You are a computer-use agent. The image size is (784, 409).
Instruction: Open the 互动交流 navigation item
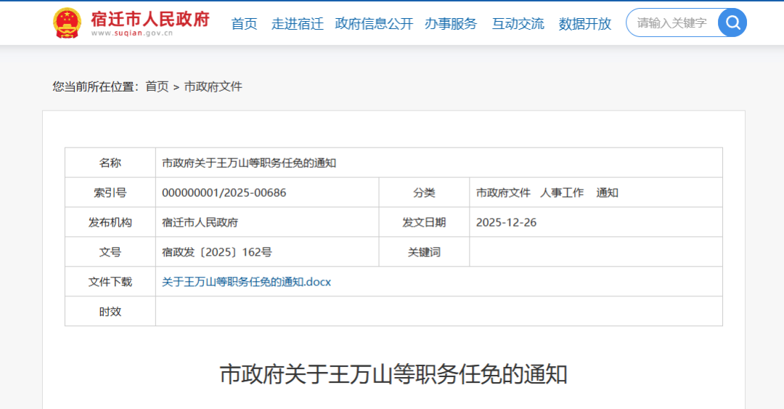(x=518, y=23)
